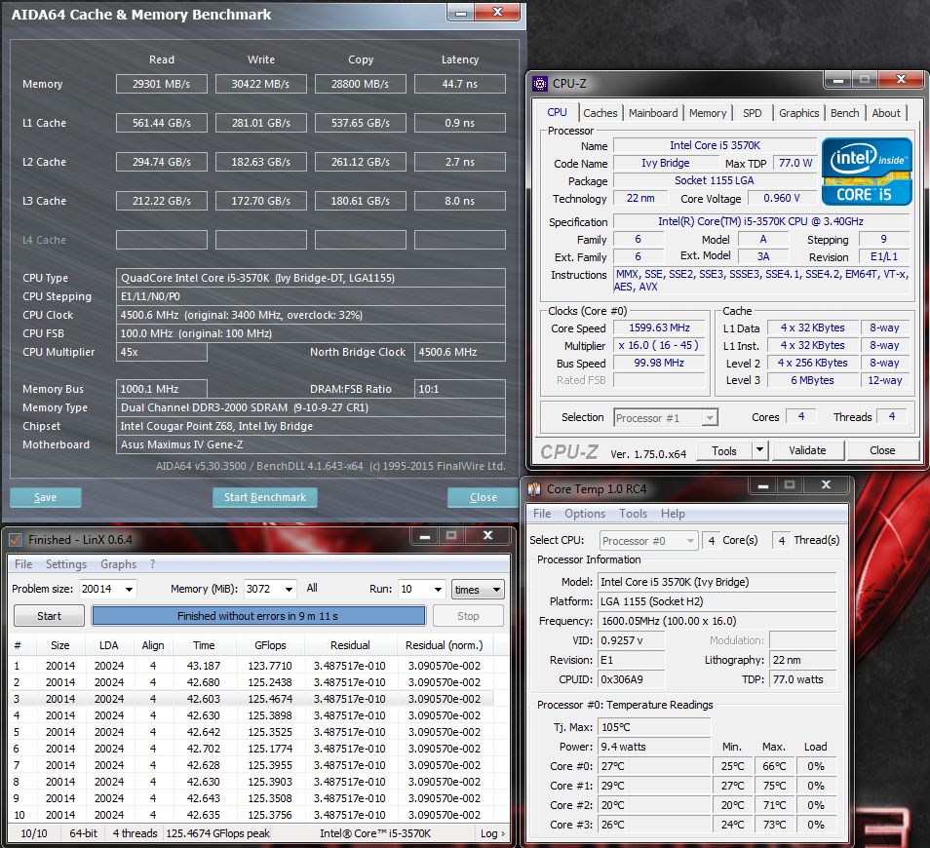Close the AIDA64 window with X
The image size is (930, 848).
coord(497,13)
